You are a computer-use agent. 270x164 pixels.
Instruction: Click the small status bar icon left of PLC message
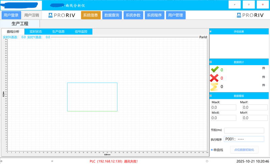tap(52, 161)
